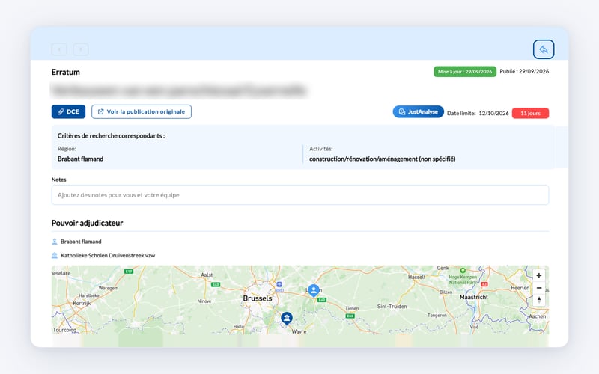Click 'Publié : 29/09/2026' text
The height and width of the screenshot is (374, 599).
pos(524,71)
